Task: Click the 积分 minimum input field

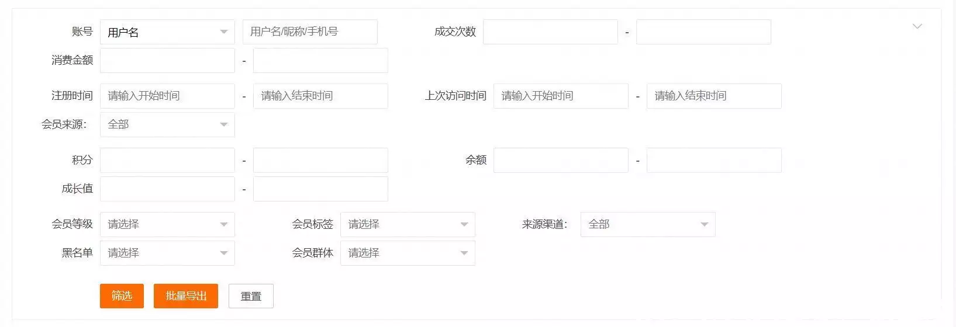Action: [167, 160]
